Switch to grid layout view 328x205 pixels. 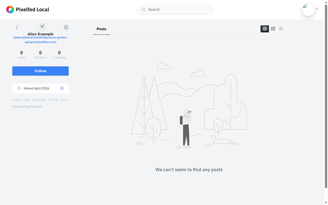[x=265, y=29]
